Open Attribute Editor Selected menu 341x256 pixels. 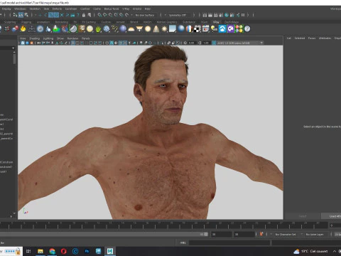pos(300,38)
